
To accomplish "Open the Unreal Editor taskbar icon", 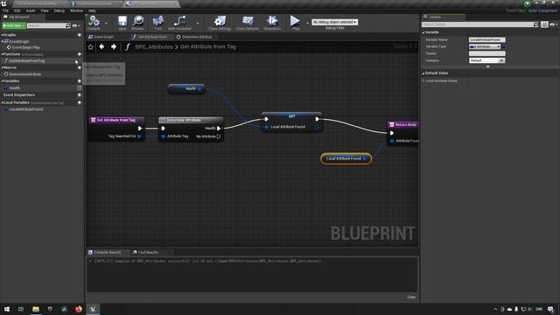I will 93,309.
